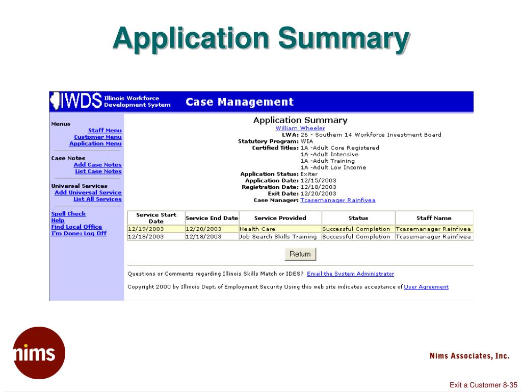
Task: Open the User Agreement link
Action: [x=426, y=287]
